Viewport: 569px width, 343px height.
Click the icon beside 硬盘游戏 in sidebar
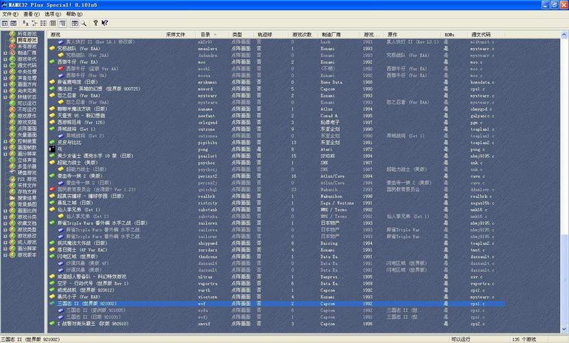pos(12,173)
